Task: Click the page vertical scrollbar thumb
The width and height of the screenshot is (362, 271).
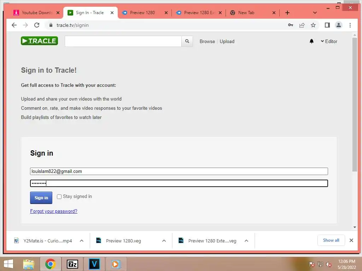Action: (355, 105)
